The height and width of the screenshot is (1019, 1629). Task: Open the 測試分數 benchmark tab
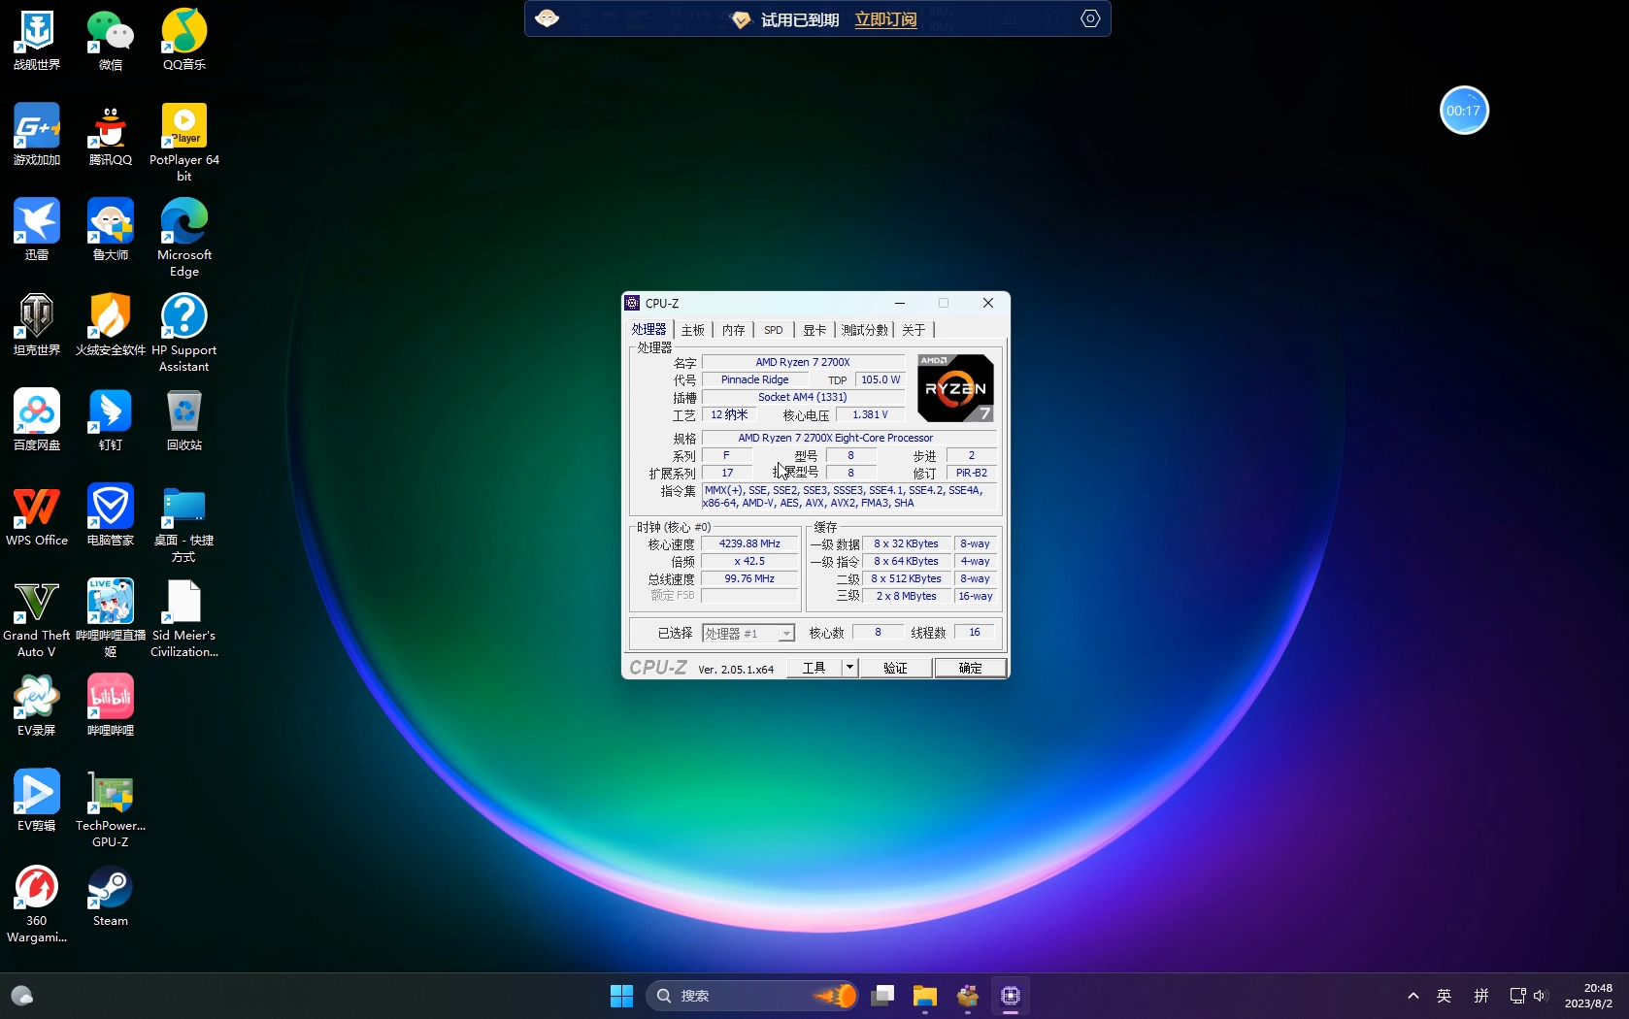(x=864, y=330)
